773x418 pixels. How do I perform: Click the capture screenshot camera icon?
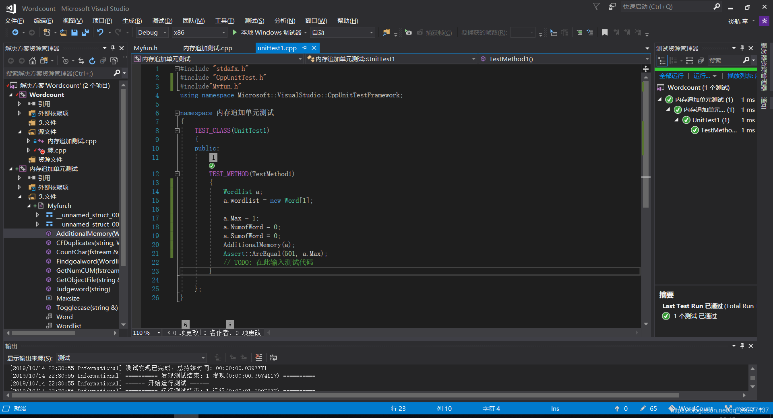click(409, 32)
